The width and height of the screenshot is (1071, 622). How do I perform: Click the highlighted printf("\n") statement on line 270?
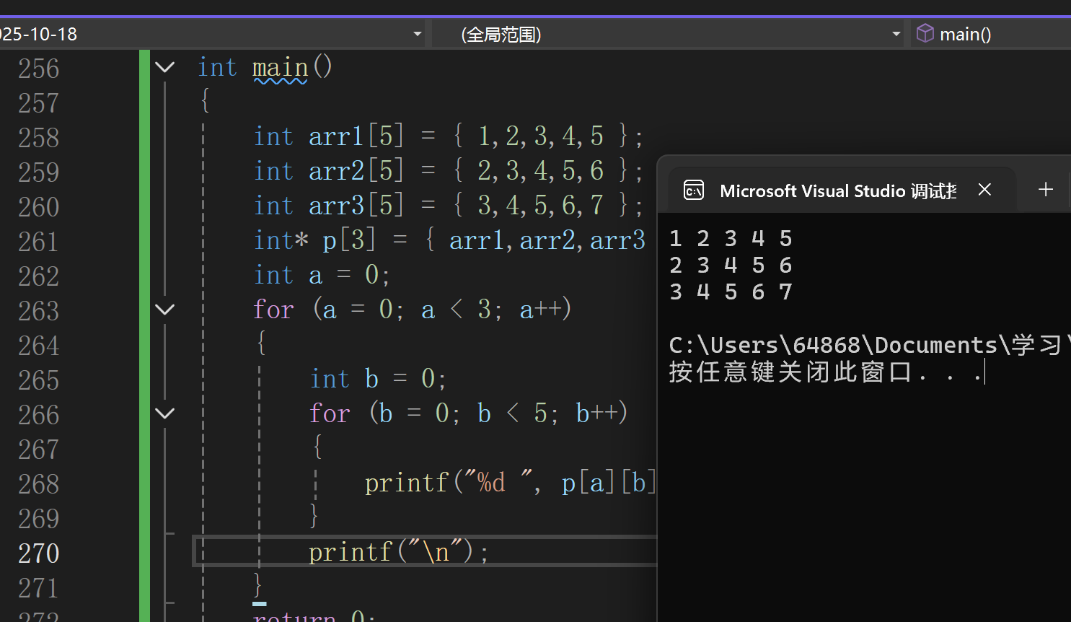point(397,551)
